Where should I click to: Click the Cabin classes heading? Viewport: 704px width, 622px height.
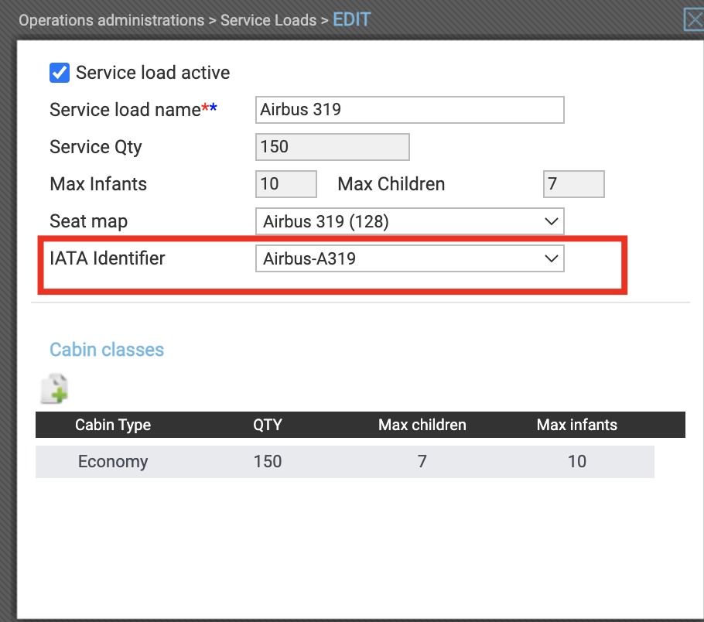107,350
